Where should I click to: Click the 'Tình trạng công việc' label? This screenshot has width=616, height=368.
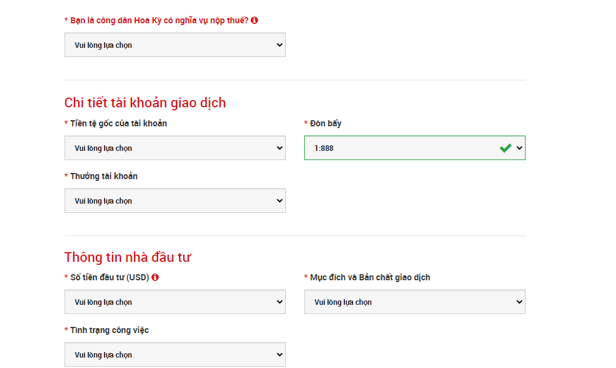[109, 330]
